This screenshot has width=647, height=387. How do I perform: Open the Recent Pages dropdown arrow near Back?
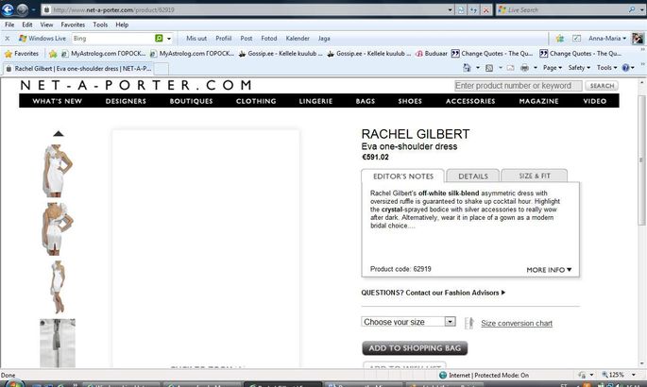33,9
